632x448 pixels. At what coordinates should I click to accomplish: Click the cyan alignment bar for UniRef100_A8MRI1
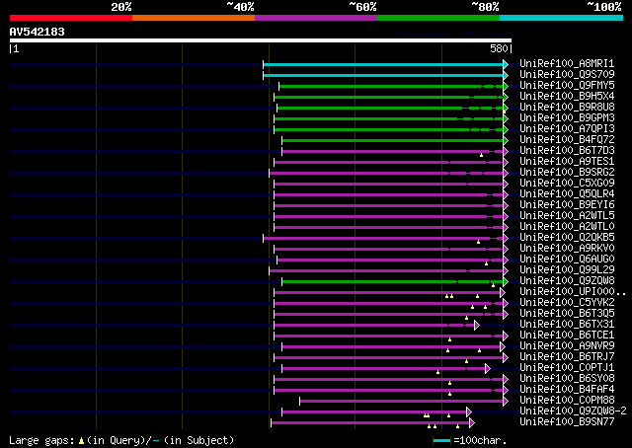pyautogui.click(x=385, y=64)
